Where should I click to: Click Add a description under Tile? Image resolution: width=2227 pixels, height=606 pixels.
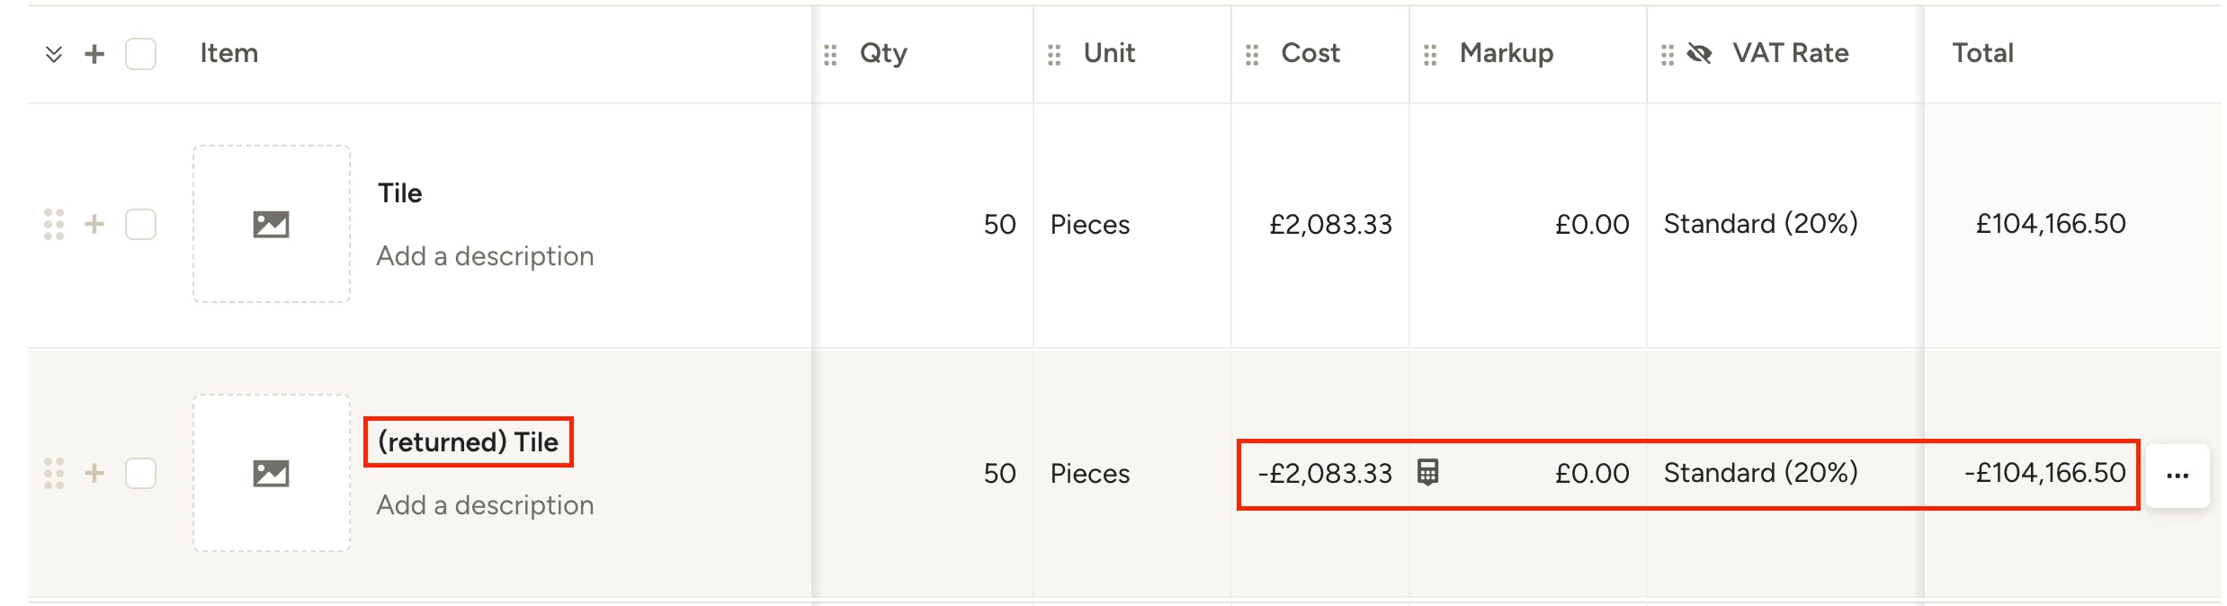click(485, 256)
